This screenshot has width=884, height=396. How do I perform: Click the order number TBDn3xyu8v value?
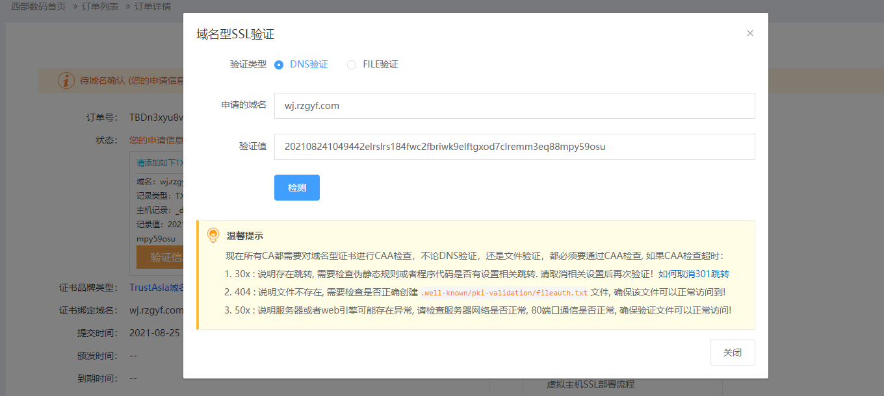[x=156, y=118]
